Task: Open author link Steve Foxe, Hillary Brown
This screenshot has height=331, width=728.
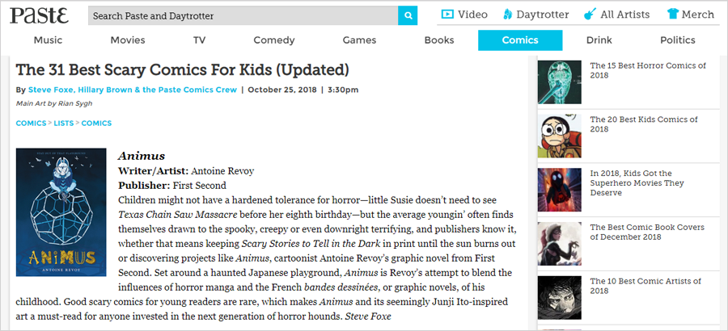Action: [x=133, y=90]
